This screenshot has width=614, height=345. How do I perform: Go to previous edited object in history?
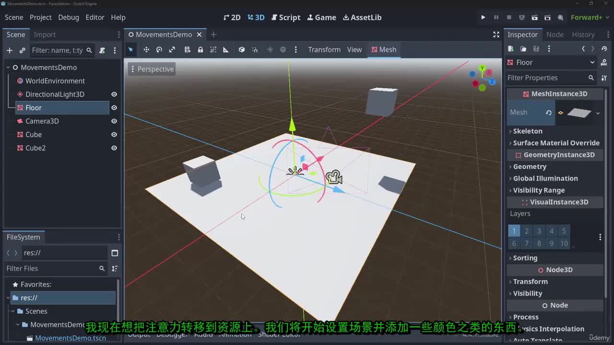(x=583, y=49)
